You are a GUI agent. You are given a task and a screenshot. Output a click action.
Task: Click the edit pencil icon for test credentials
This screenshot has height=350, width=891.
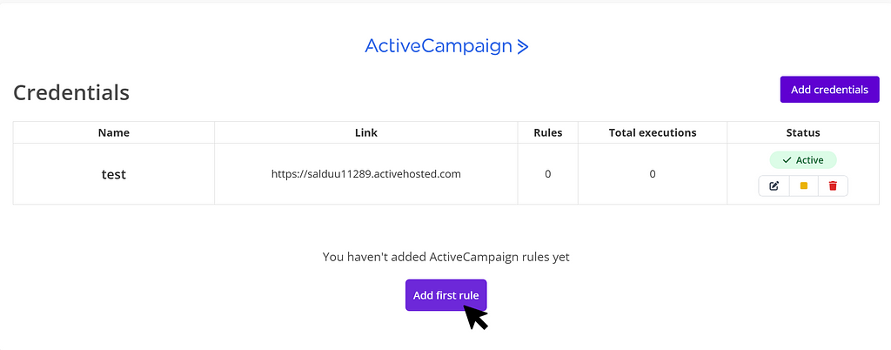click(x=774, y=185)
